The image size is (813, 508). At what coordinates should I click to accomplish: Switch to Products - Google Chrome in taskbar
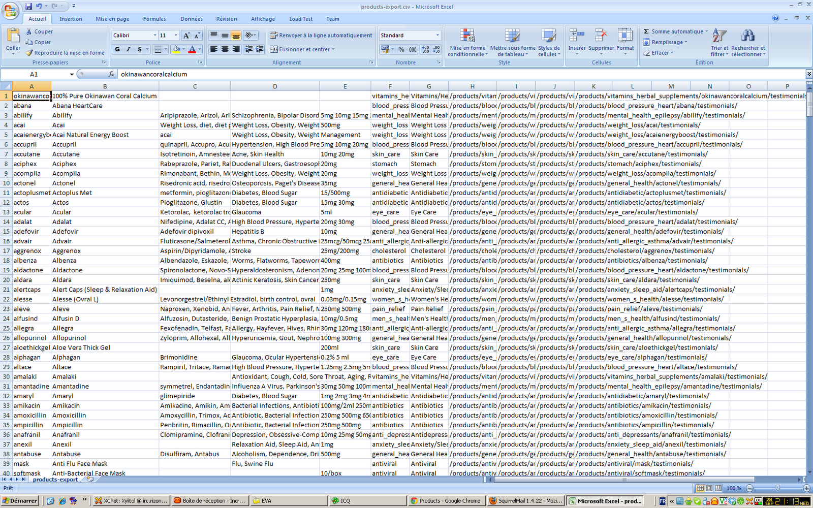pos(447,501)
